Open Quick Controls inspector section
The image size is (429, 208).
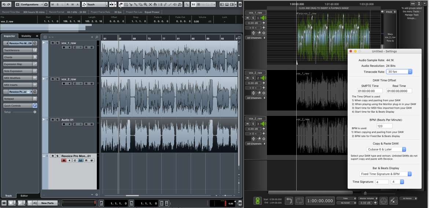[20, 106]
